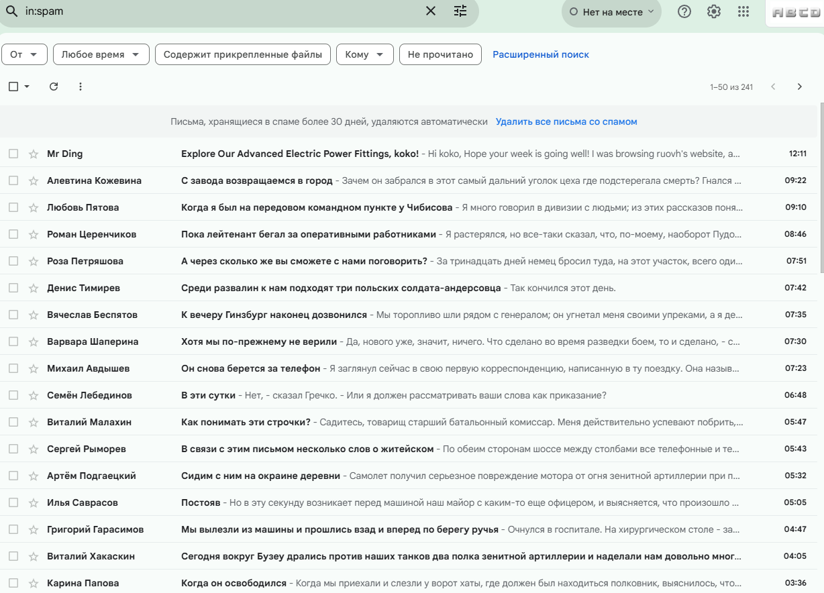Screen dimensions: 824x593
Task: Star the message from Вячеслав Беспятов
Action: point(34,315)
